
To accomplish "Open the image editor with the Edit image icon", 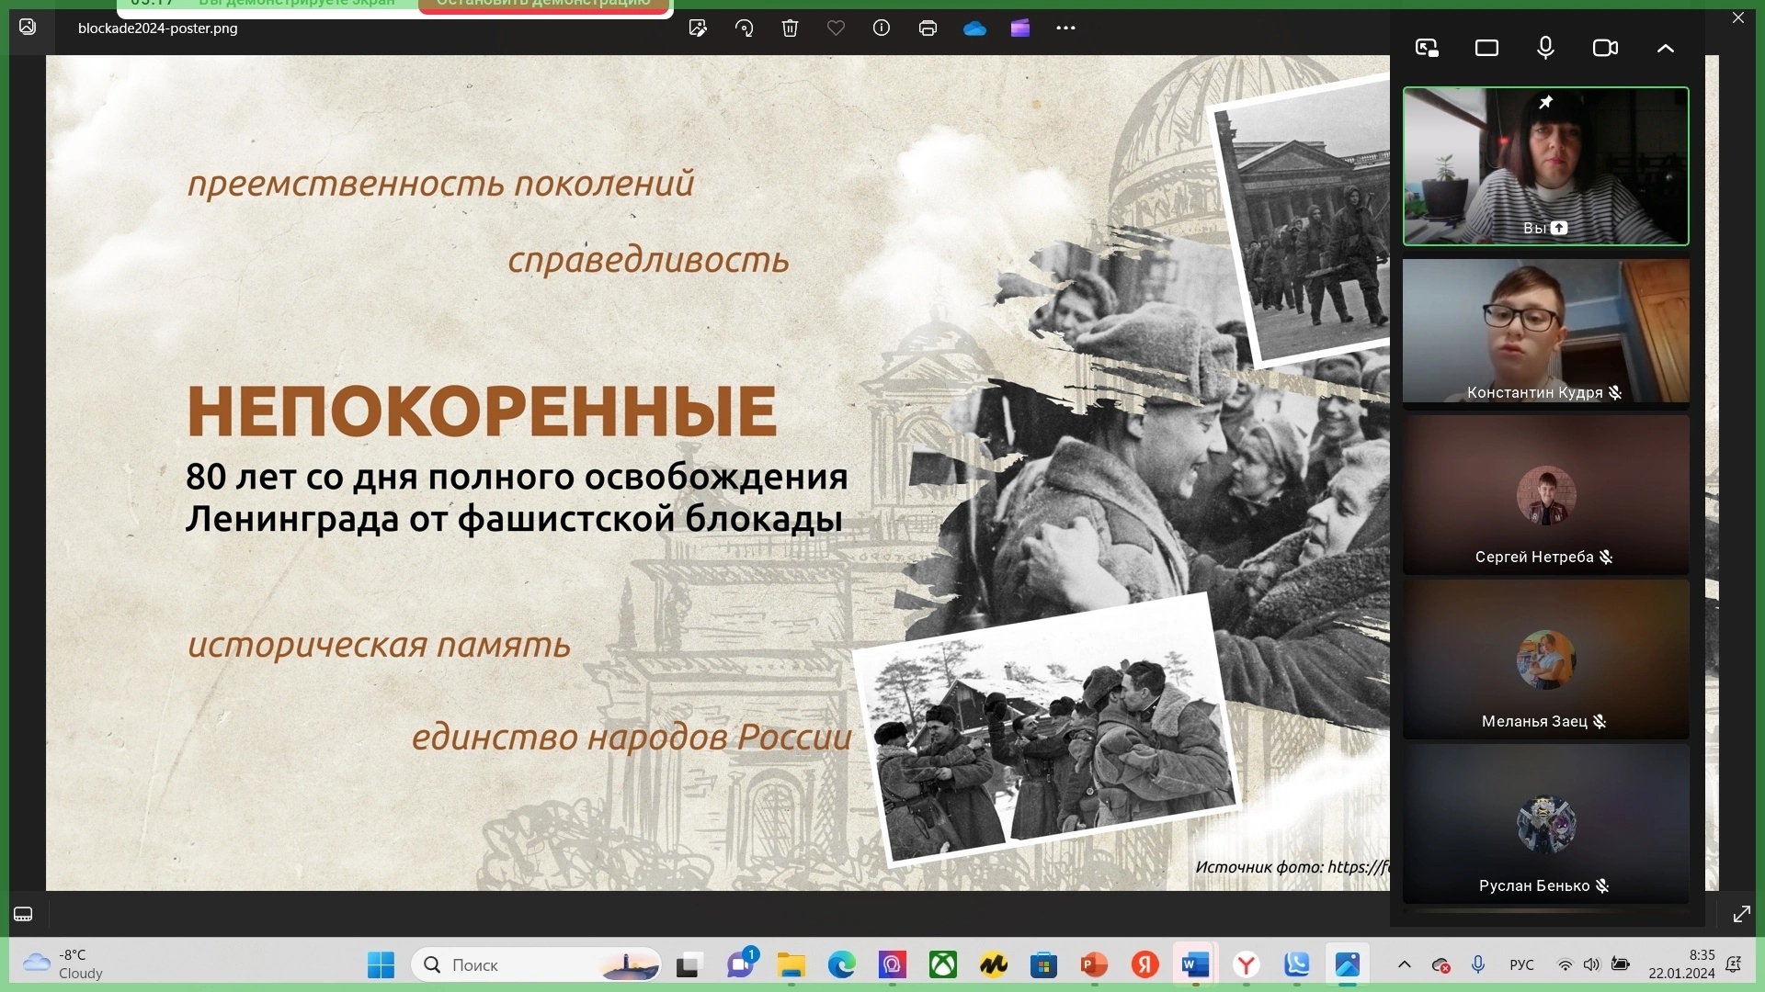I will pyautogui.click(x=698, y=28).
